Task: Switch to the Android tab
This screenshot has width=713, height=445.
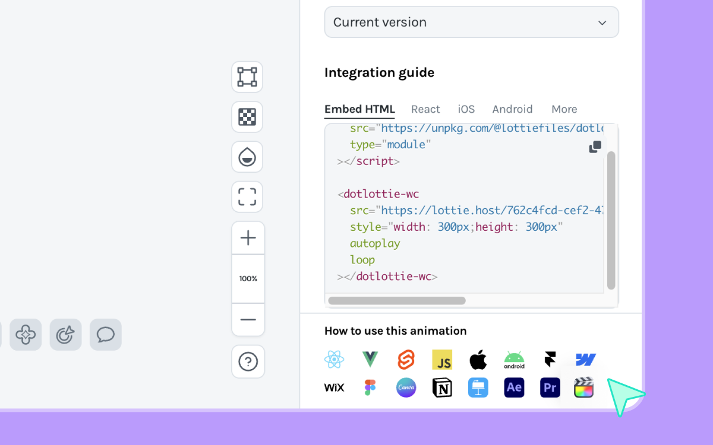Action: (x=512, y=109)
